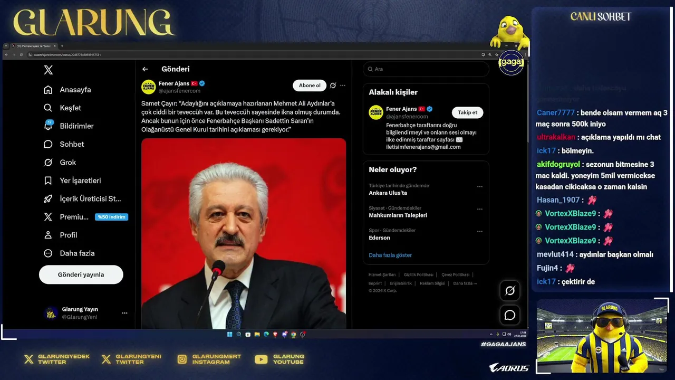Click browser reload button
This screenshot has width=675, height=380.
point(21,54)
